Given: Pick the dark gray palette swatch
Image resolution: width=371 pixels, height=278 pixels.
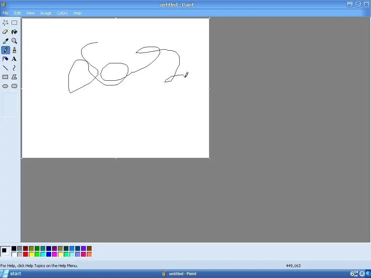Looking at the screenshot, I should [20, 248].
